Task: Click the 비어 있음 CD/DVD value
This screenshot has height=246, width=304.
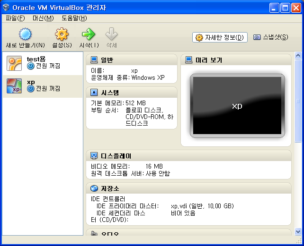Action: pos(183,213)
